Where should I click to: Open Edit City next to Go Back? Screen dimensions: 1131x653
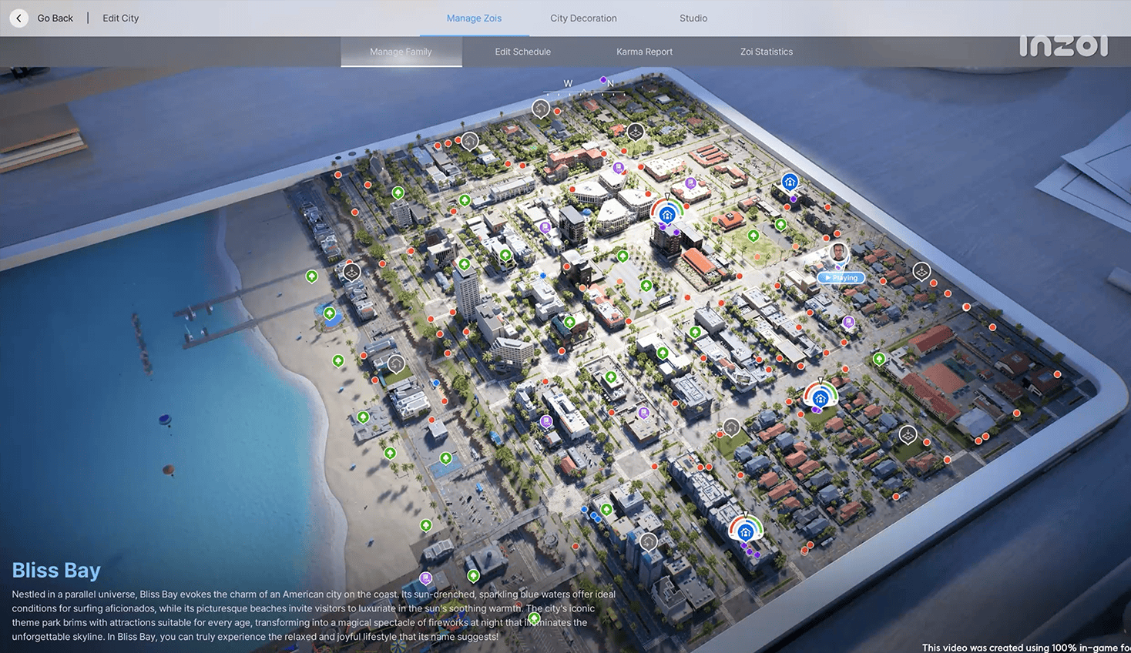[120, 18]
